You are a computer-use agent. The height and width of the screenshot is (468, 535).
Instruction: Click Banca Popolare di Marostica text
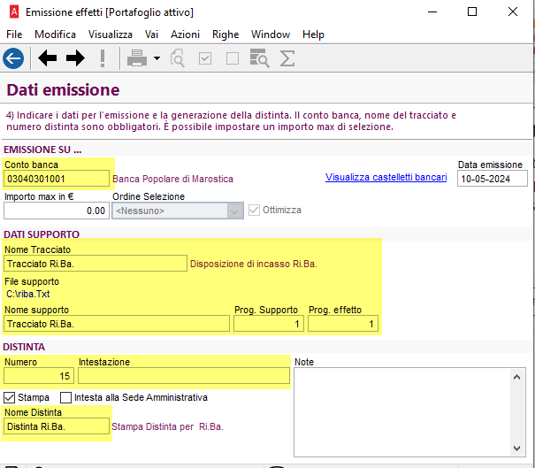172,179
